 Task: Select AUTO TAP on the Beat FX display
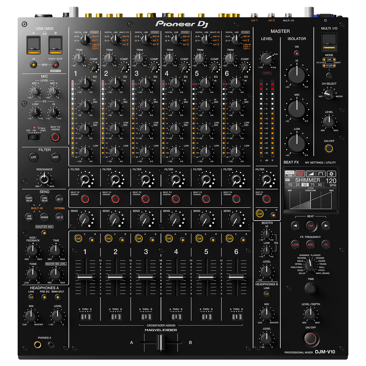tap(290, 173)
